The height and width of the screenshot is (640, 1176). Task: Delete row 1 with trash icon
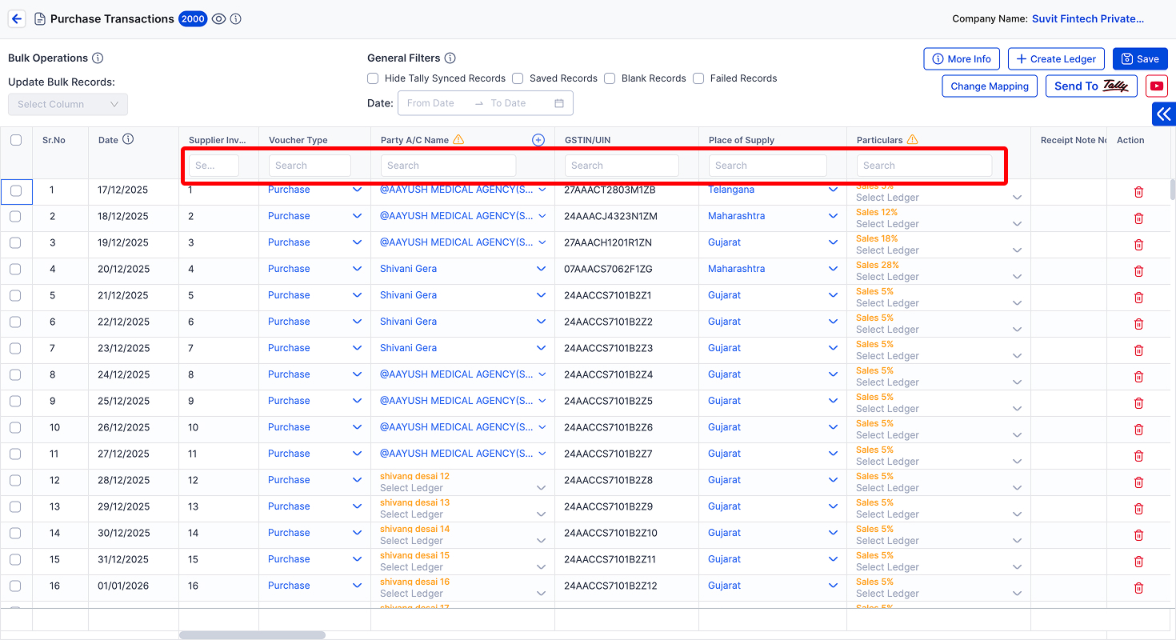[x=1138, y=192]
